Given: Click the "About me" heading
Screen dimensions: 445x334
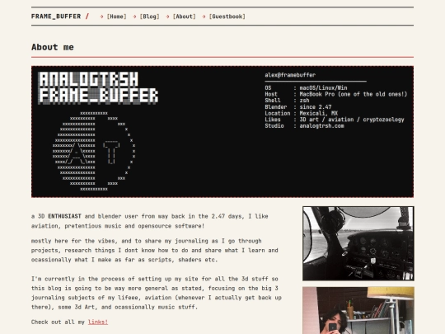Looking at the screenshot, I should [53, 47].
